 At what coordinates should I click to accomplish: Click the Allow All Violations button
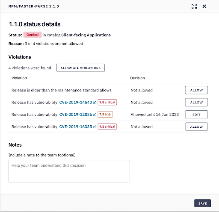point(80,68)
